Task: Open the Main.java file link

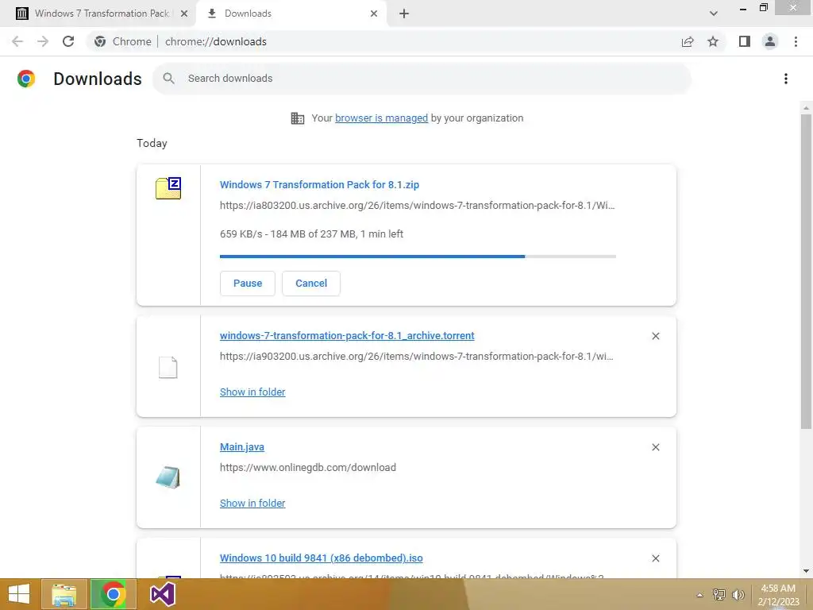Action: 242,446
